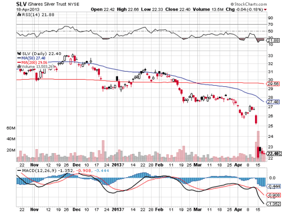Click the Open 22.42 value
Image resolution: width=282 pixels, height=213 pixels.
point(103,9)
